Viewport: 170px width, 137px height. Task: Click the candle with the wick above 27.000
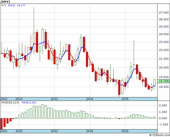click(34, 42)
